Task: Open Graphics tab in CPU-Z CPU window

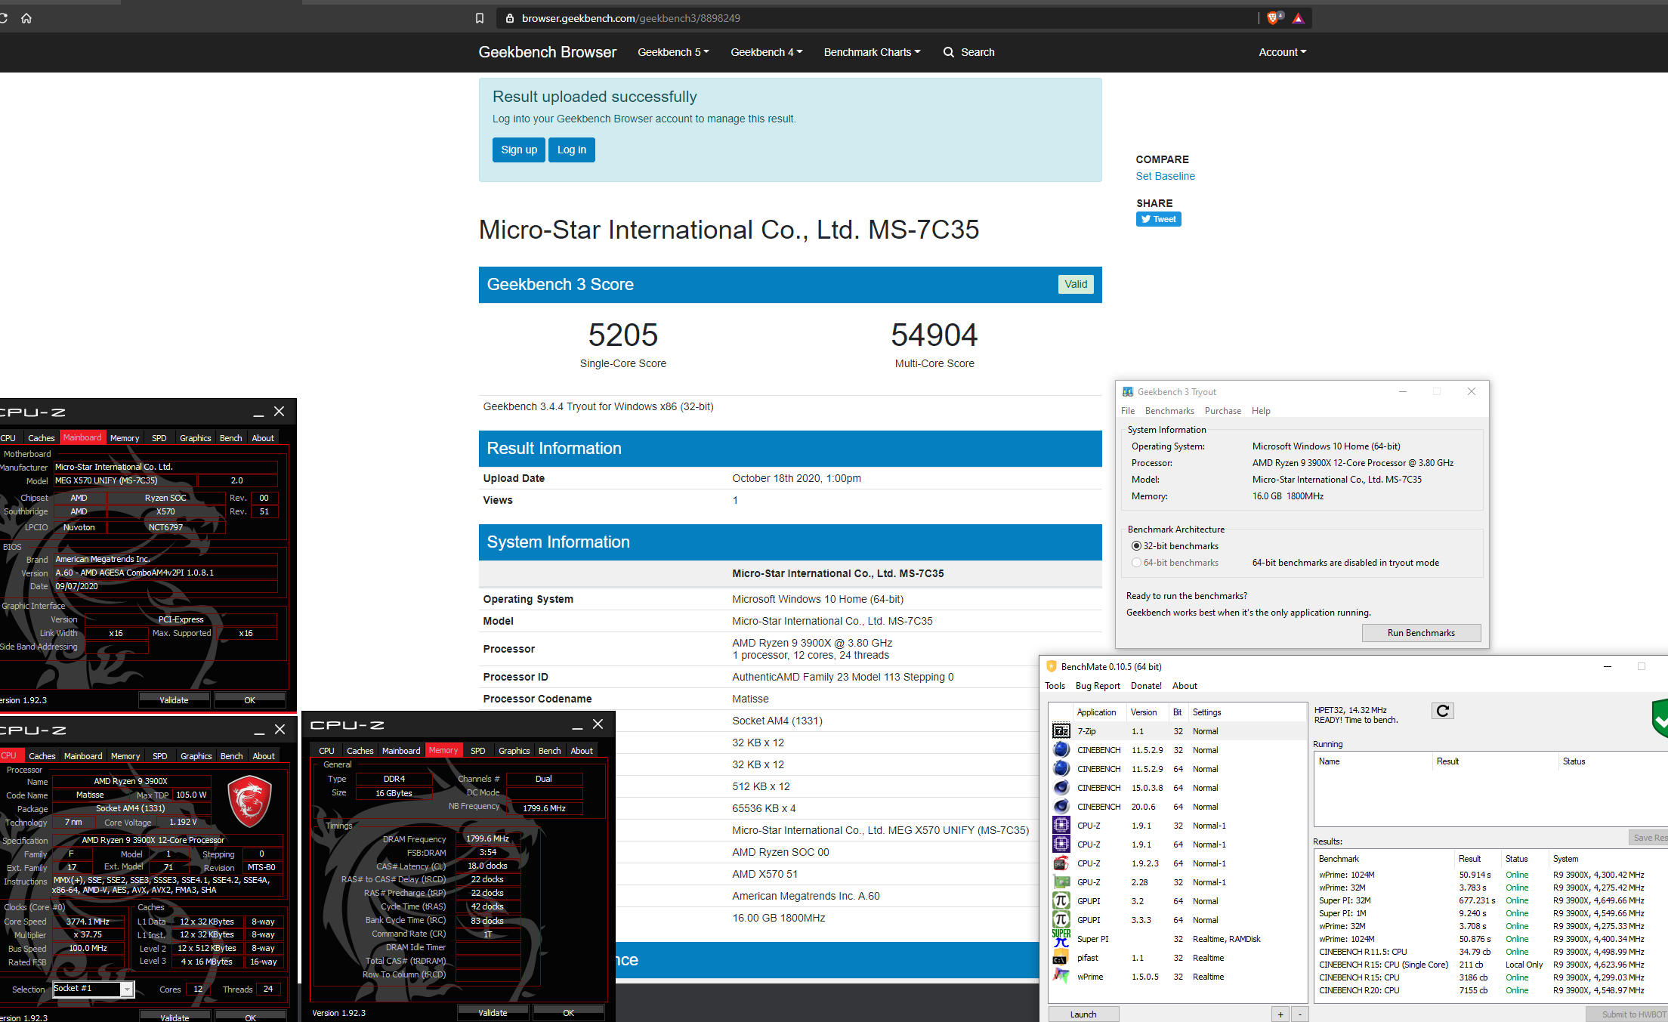Action: click(196, 756)
